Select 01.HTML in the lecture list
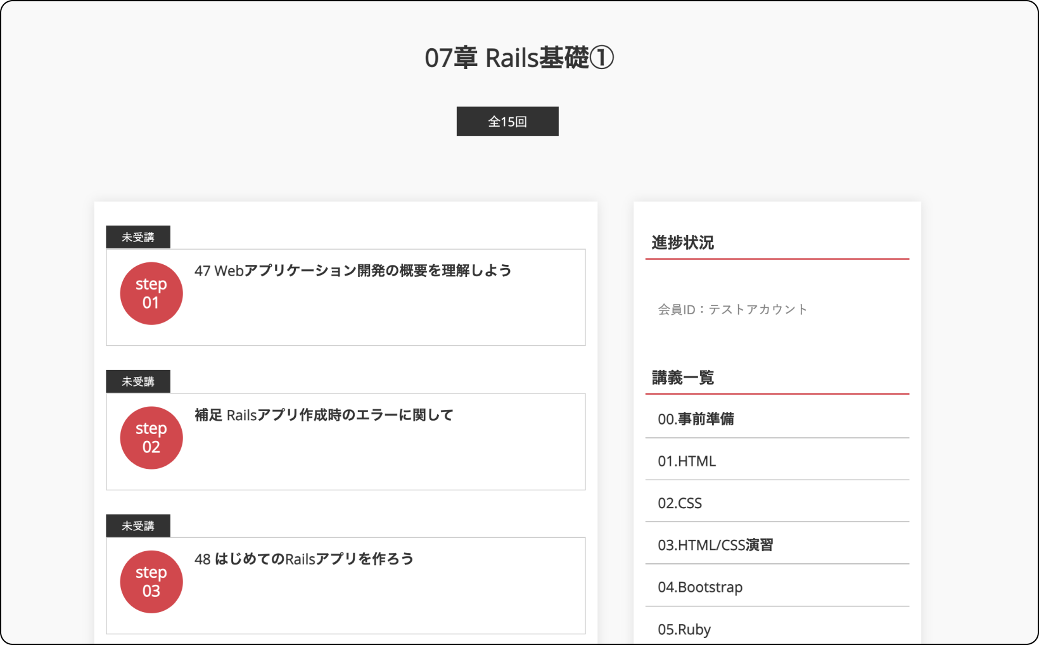Screen dimensions: 1039x645 [x=687, y=461]
